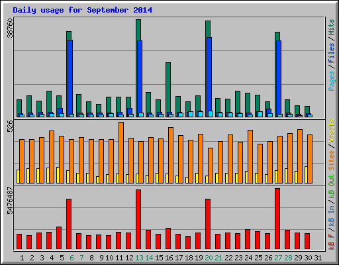339x265 pixels.
Task: Click day label 19 on the x-axis
Action: (199, 258)
